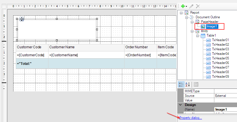Viewport: 237px width, 122px height.
Task: Select the PageHeader tree item
Action: (x=210, y=22)
